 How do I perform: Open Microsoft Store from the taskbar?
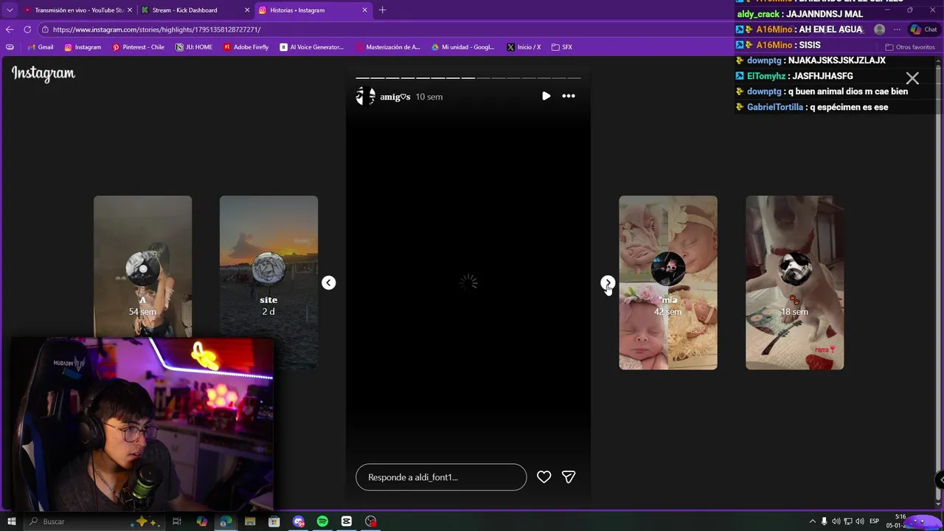tap(274, 521)
